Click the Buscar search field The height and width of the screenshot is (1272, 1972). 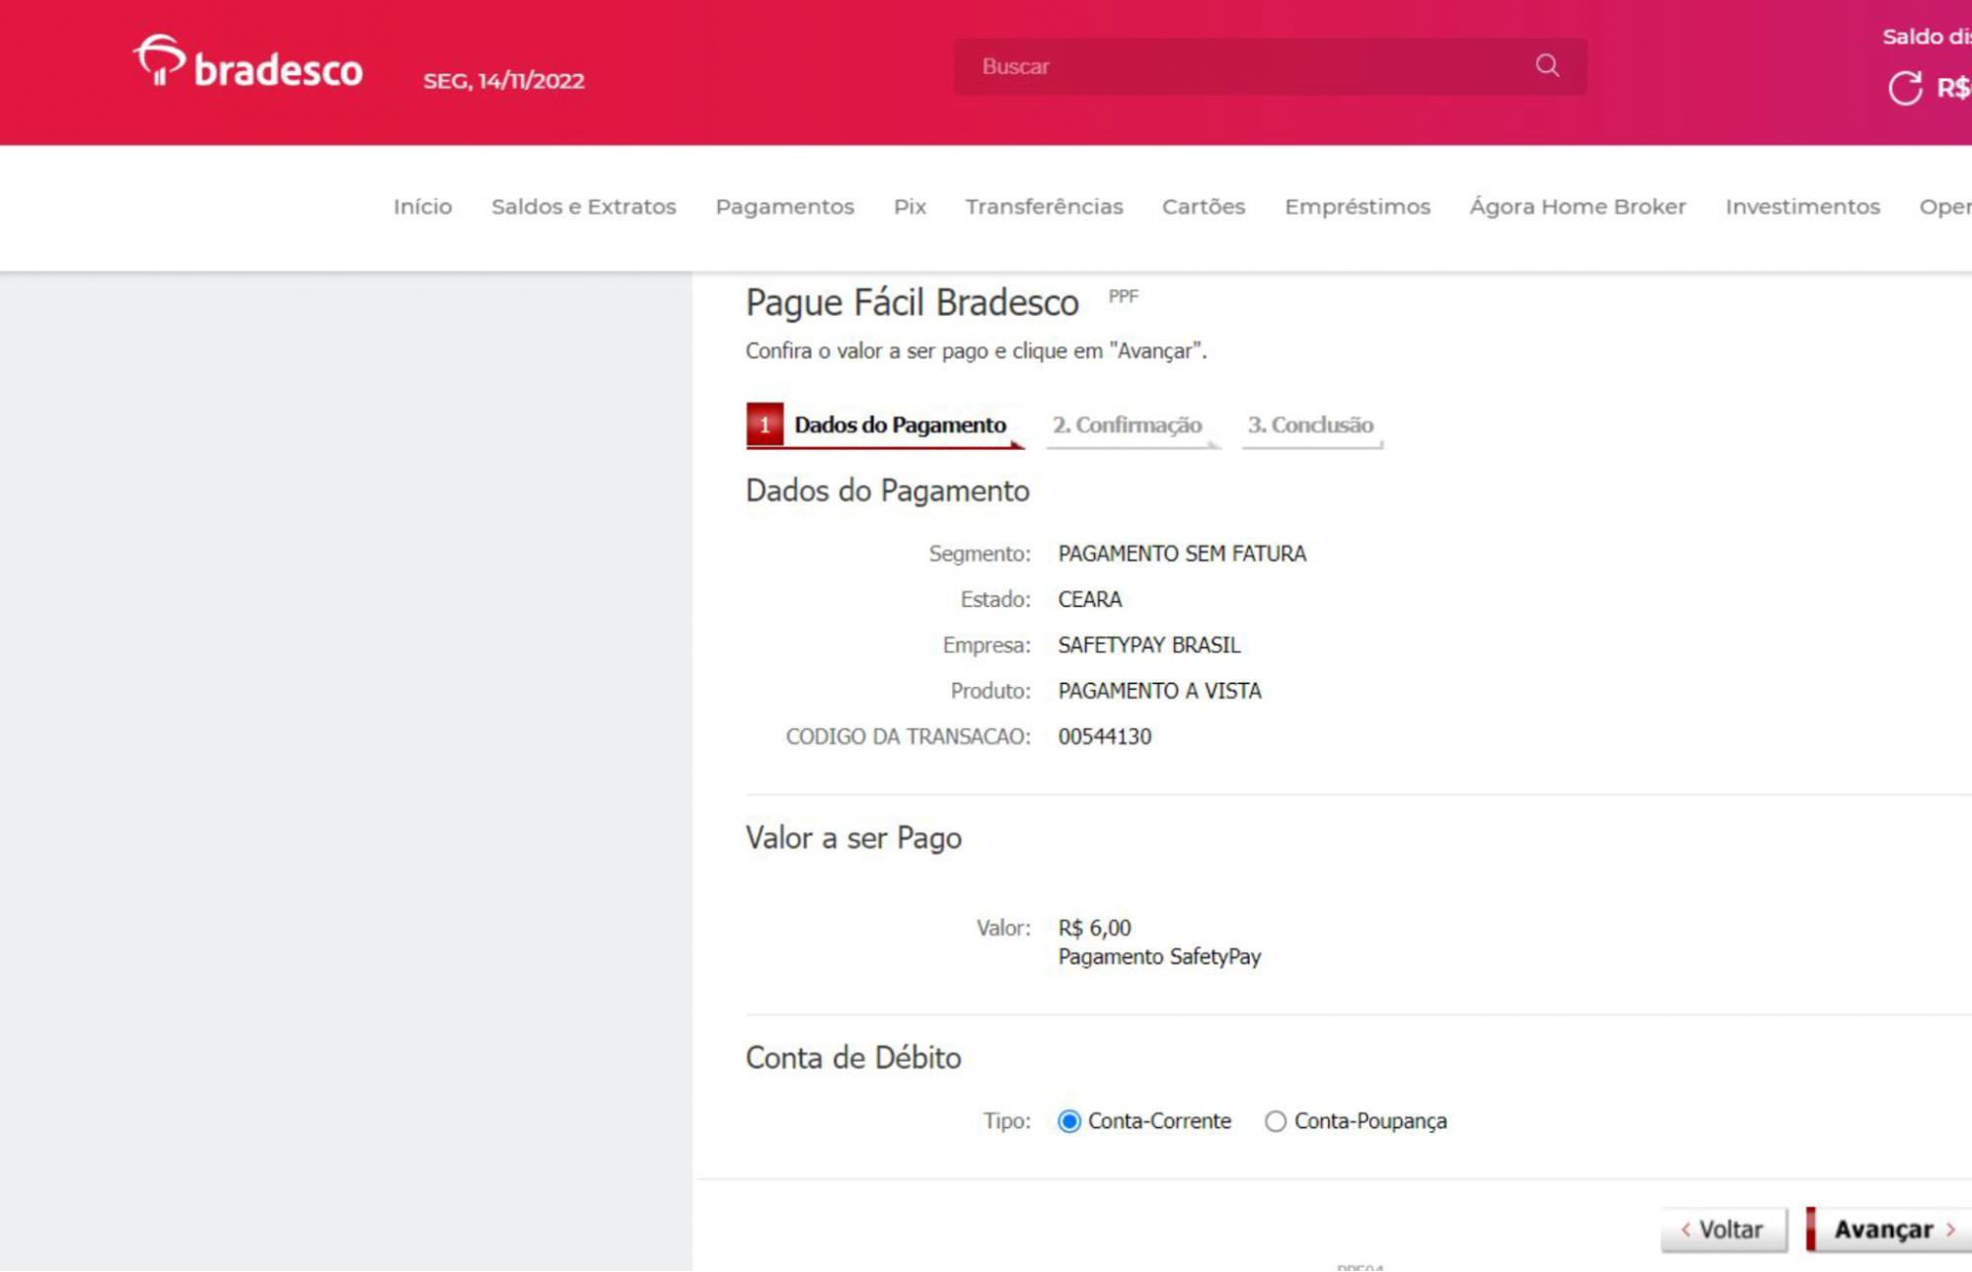(x=1243, y=66)
